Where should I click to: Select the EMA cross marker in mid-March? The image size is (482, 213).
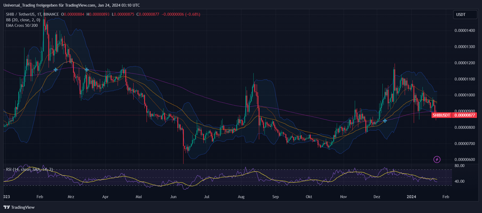[x=87, y=70]
